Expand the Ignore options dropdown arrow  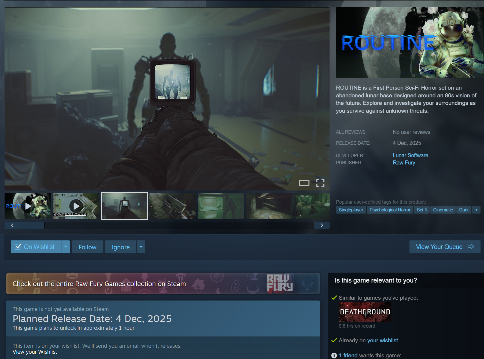click(x=141, y=247)
